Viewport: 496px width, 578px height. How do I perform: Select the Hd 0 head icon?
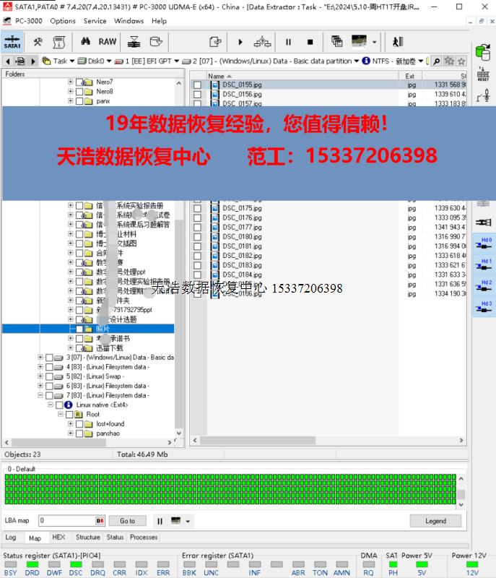point(485,244)
